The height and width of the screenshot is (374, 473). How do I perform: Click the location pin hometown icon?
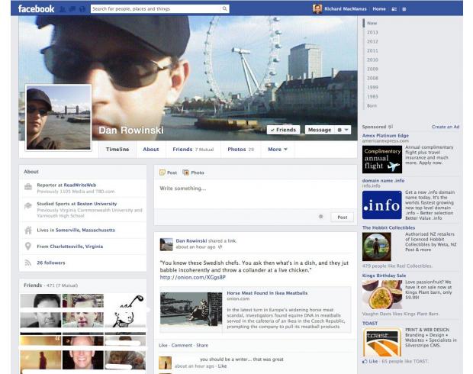coord(28,247)
